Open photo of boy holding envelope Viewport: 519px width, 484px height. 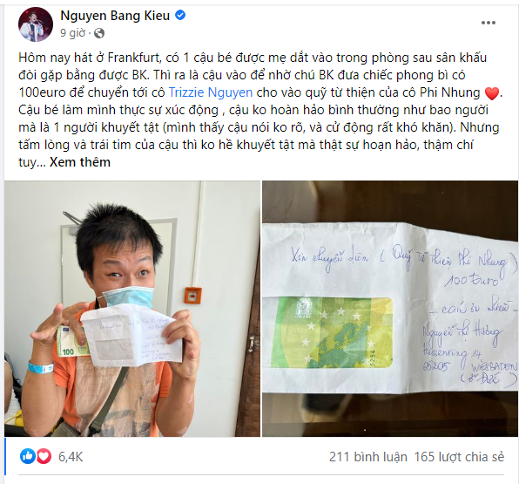click(x=132, y=309)
